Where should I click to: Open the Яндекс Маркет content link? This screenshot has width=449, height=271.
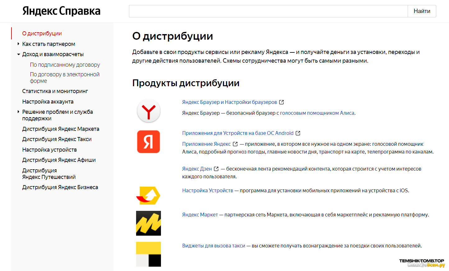pyautogui.click(x=200, y=215)
